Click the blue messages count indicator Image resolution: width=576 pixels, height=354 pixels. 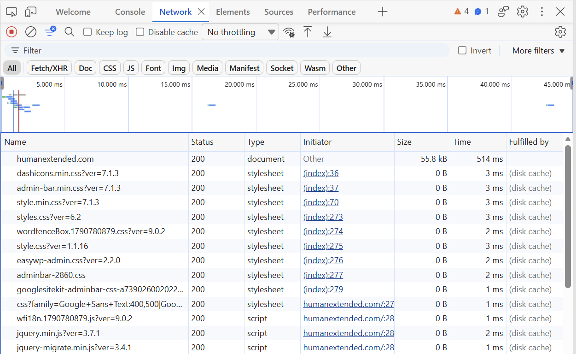(482, 12)
